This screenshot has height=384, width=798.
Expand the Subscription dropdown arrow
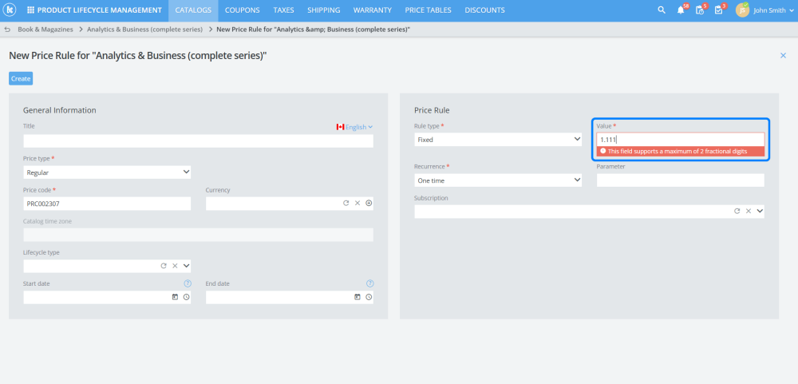click(760, 211)
